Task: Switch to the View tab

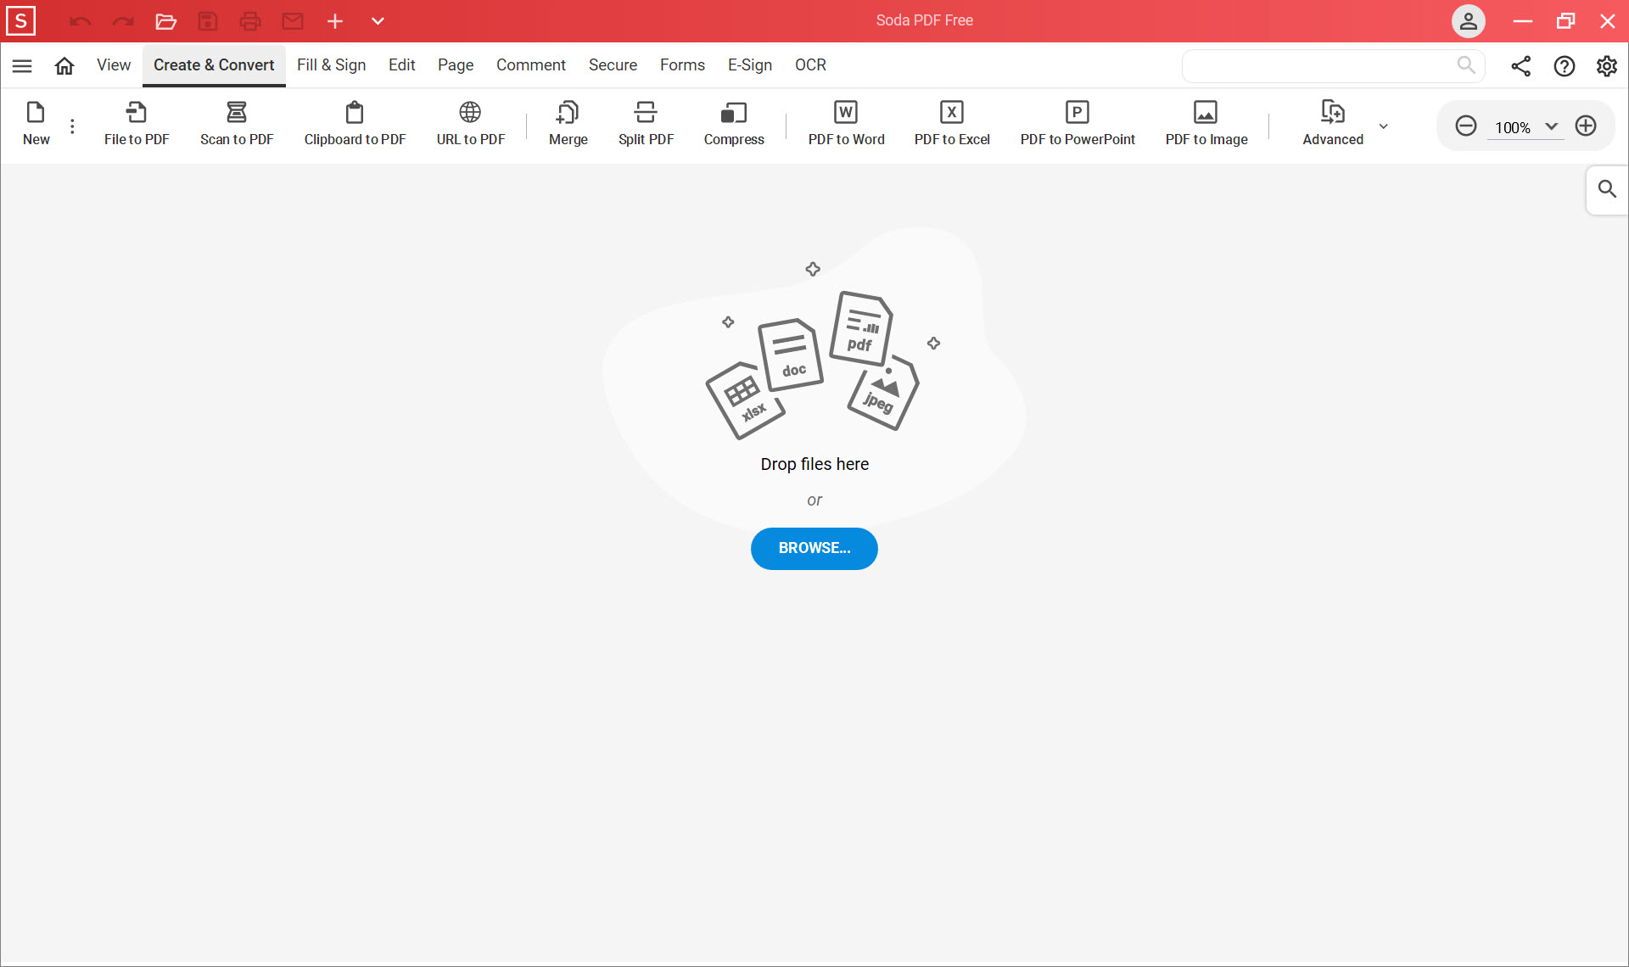Action: (x=114, y=65)
